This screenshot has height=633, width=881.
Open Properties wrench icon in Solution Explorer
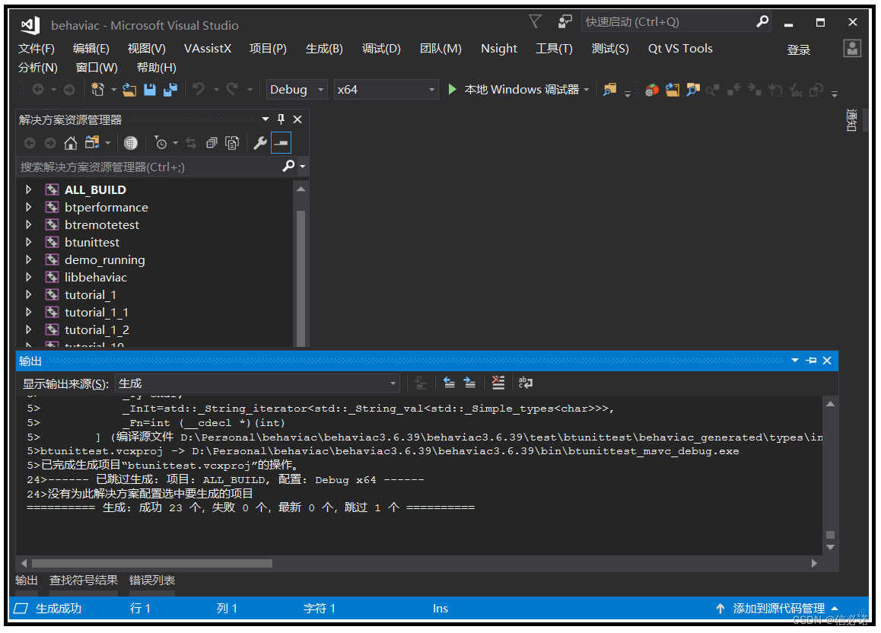[259, 143]
